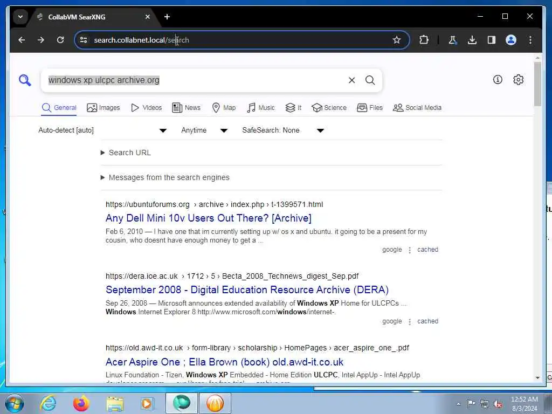Switch to the Videos tab
The image size is (552, 414).
pos(146,108)
